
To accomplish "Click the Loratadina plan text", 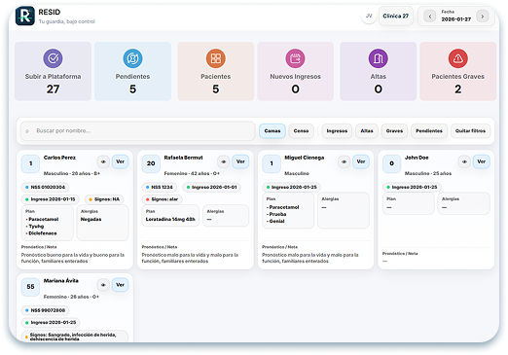I will point(170,220).
